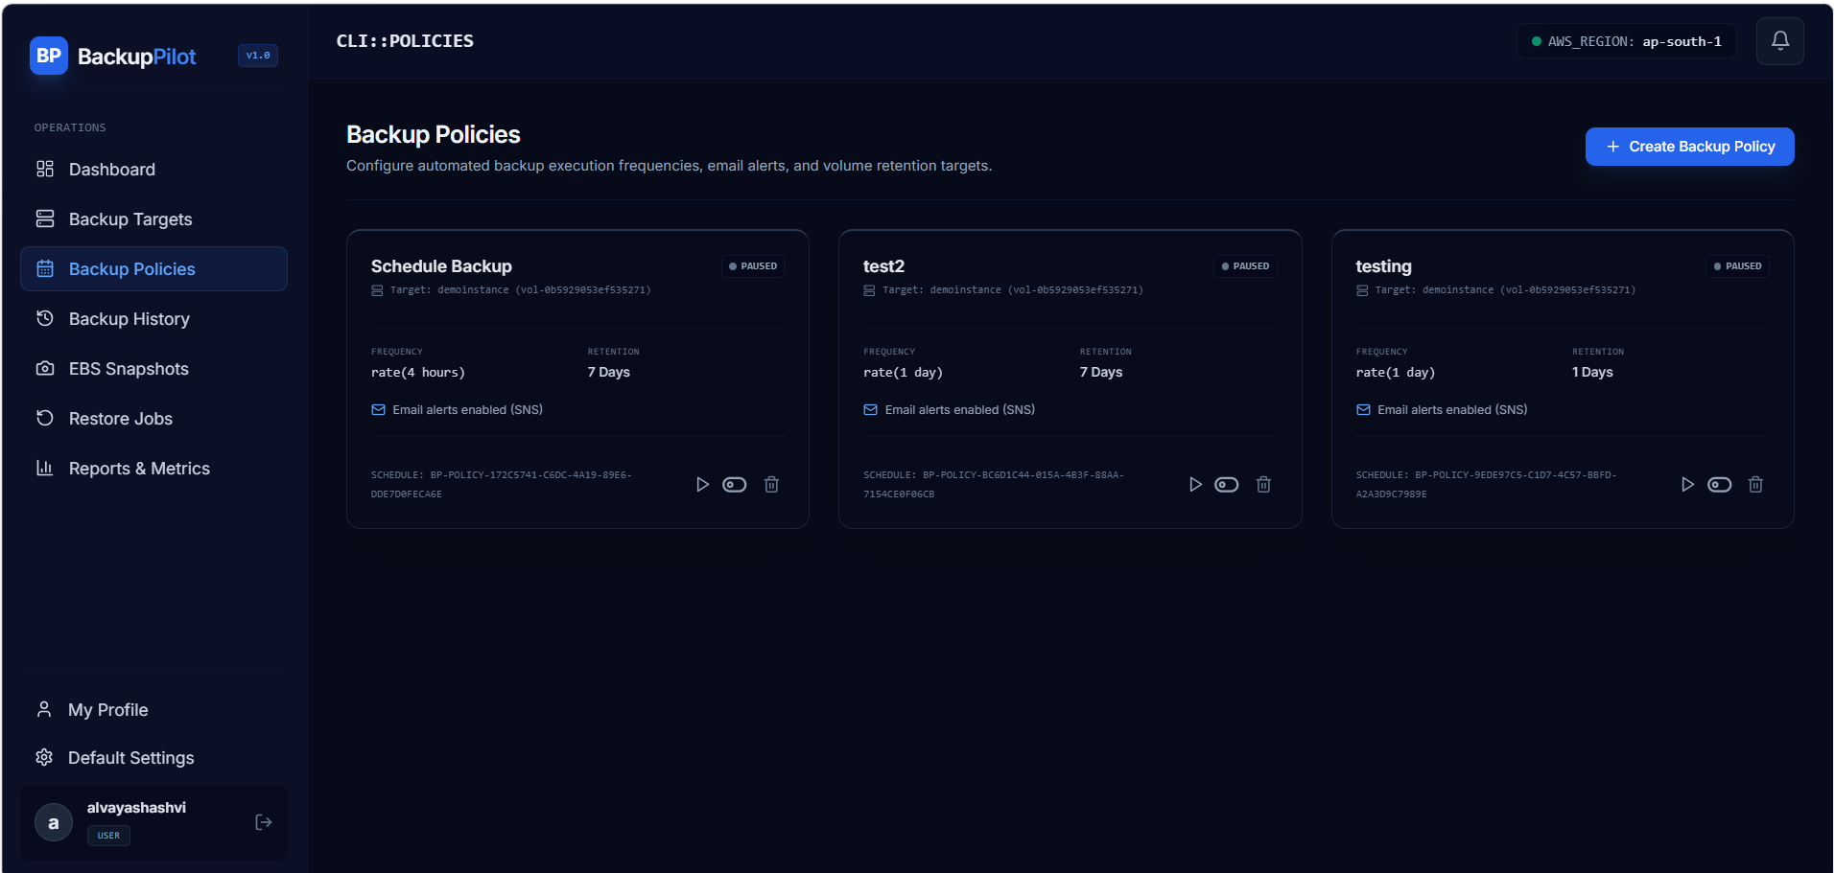This screenshot has width=1835, height=873.
Task: Open Reports & Metrics
Action: [153, 469]
